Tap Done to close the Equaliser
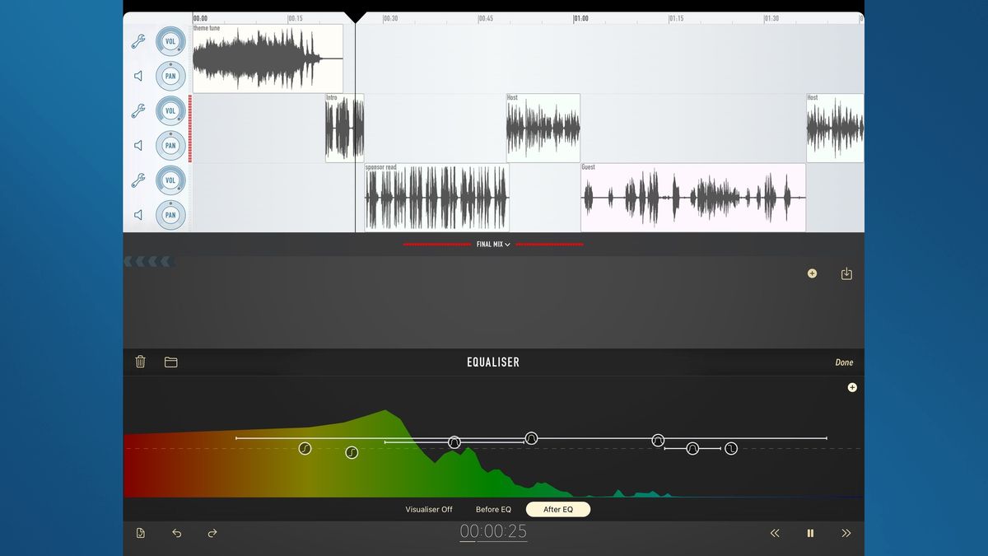This screenshot has width=988, height=556. point(843,362)
